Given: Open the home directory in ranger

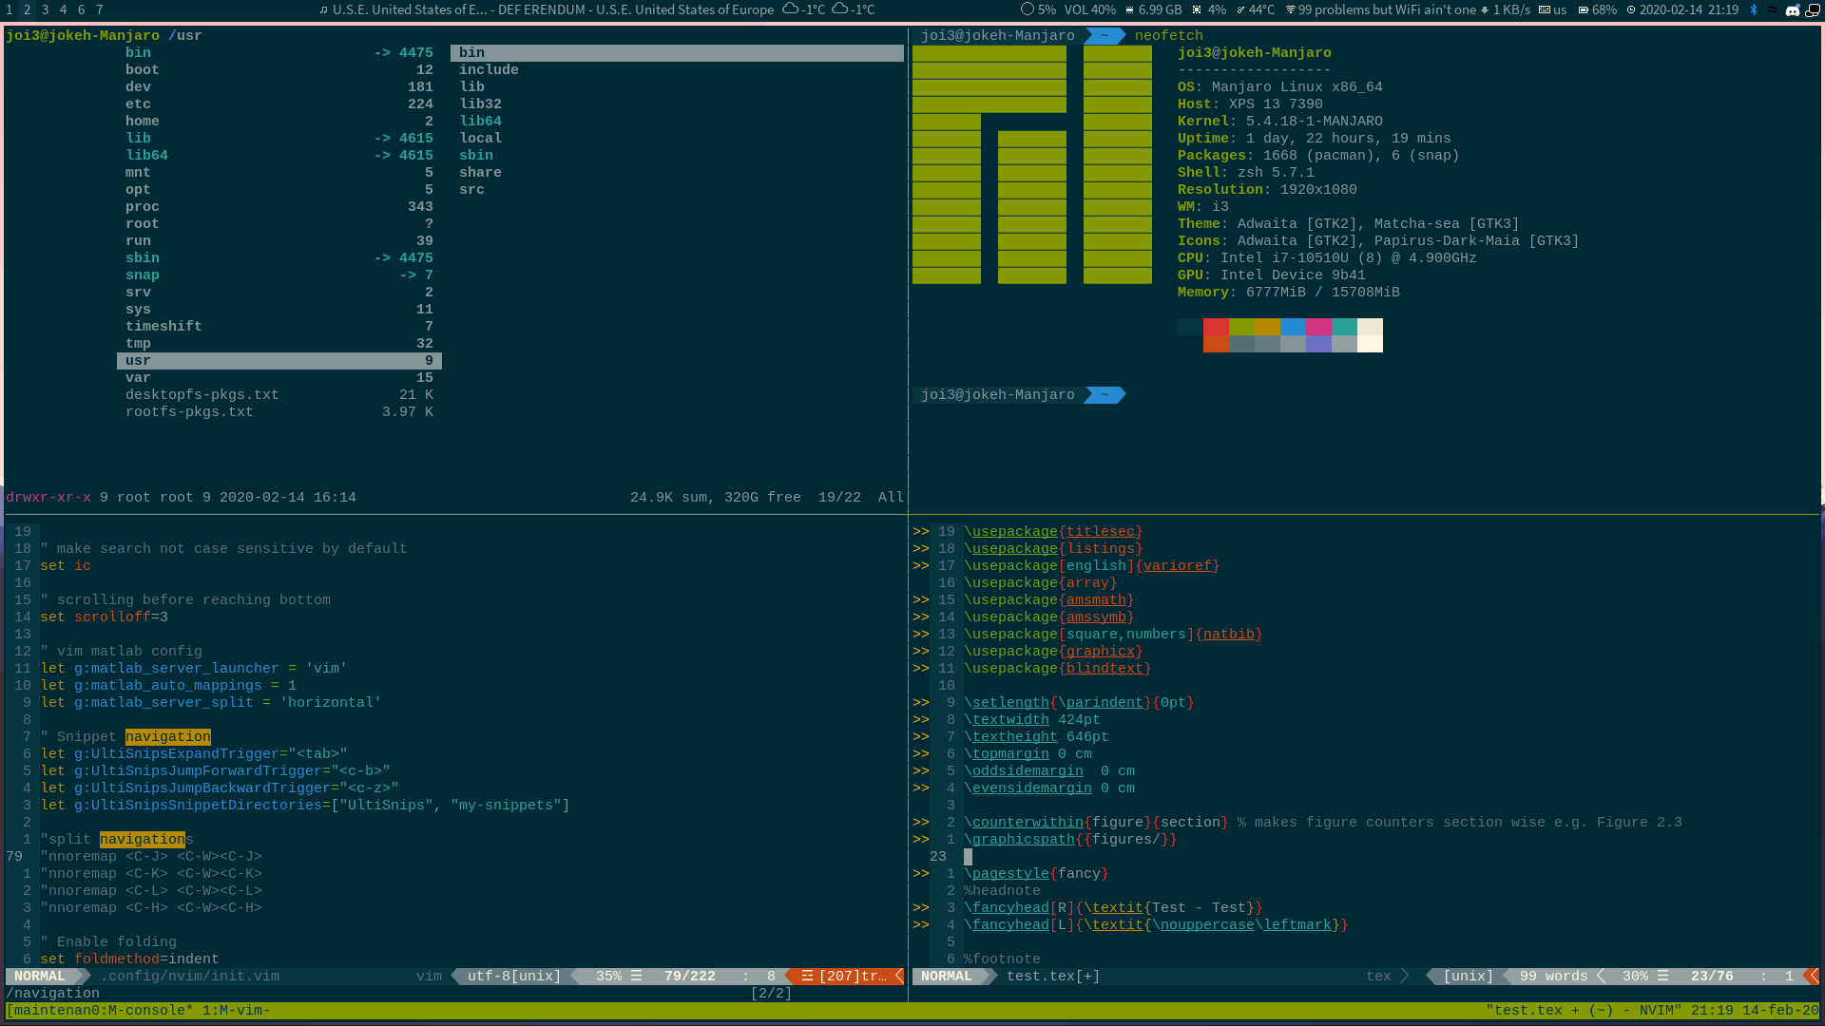Looking at the screenshot, I should pyautogui.click(x=143, y=121).
